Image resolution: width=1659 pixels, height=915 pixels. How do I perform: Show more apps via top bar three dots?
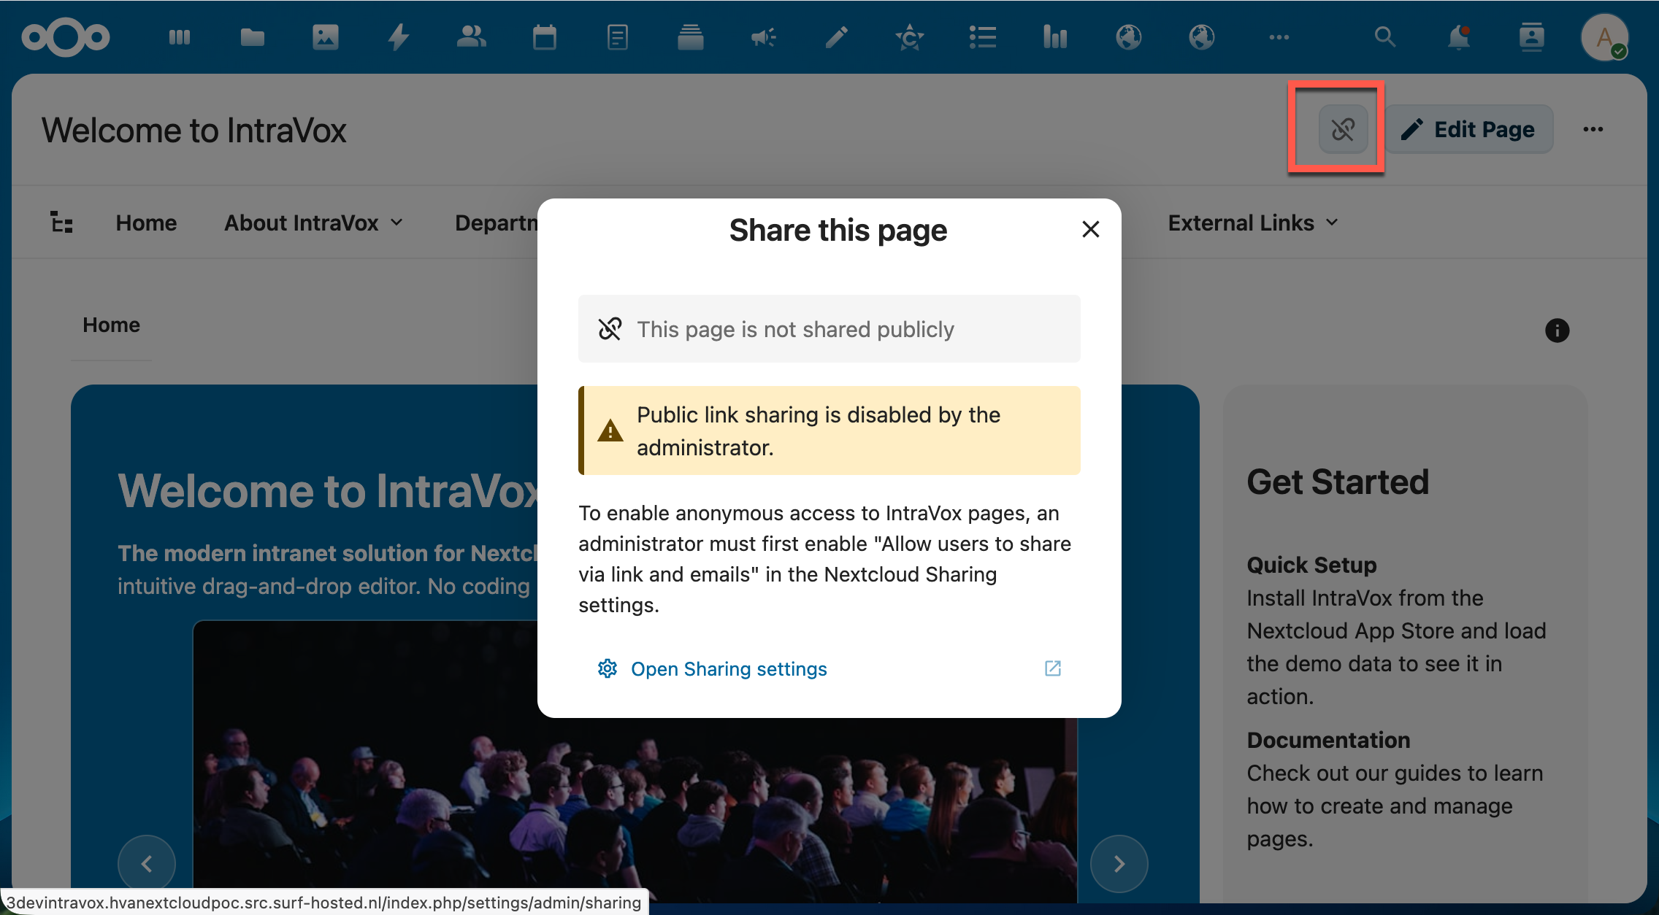(1279, 36)
